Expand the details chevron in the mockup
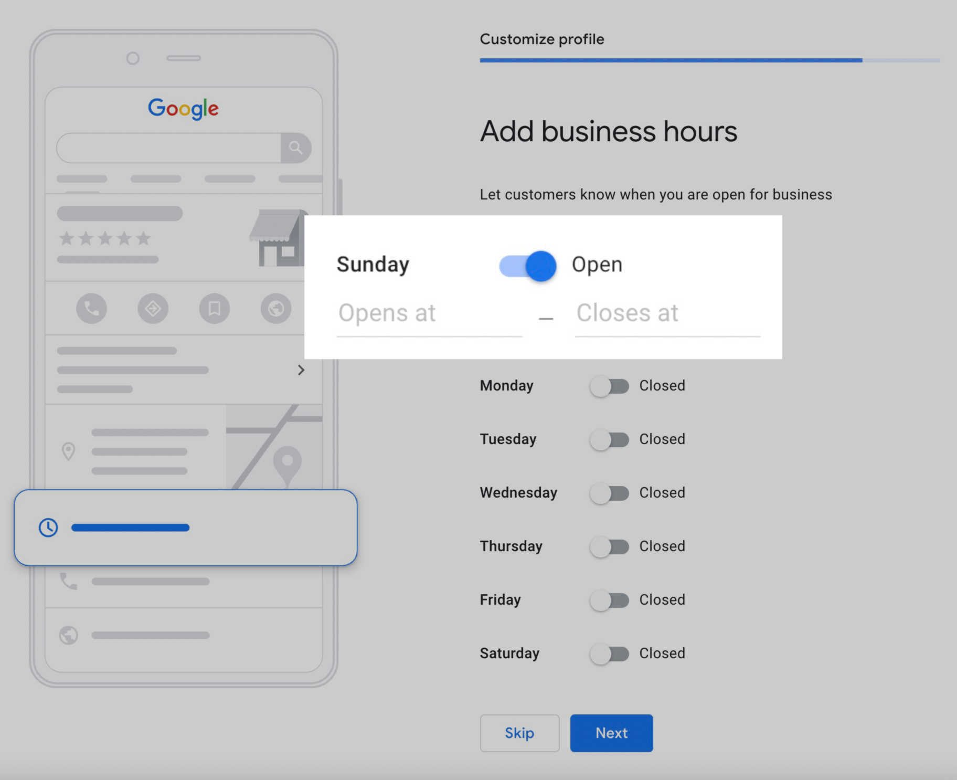 (301, 370)
